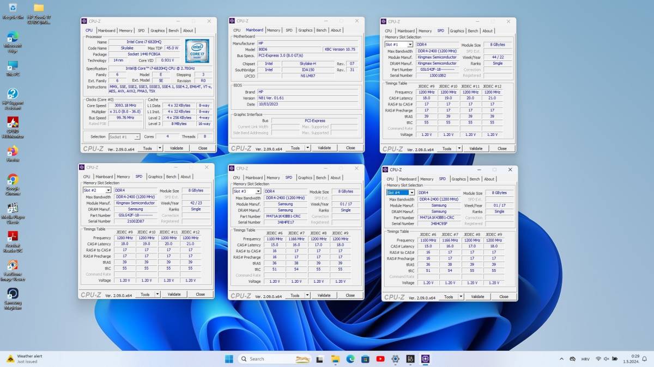This screenshot has height=367, width=654.
Task: Open Tools dropdown arrow in Slot #3 window
Action: tap(307, 295)
